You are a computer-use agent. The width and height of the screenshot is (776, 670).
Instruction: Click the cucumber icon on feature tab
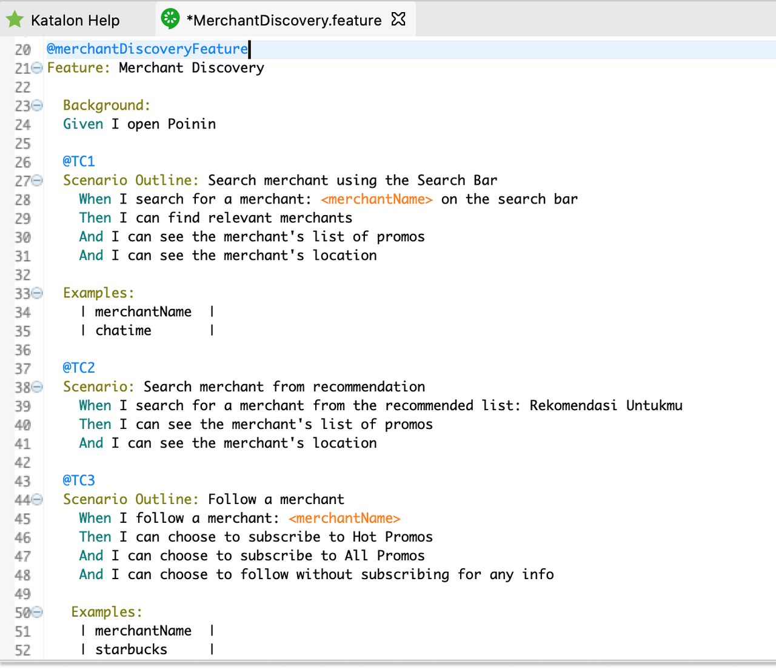pos(170,19)
